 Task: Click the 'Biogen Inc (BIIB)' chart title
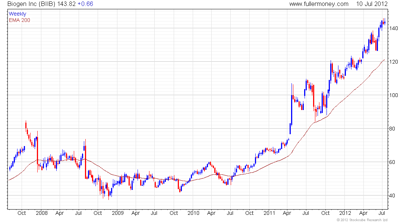click(31, 4)
